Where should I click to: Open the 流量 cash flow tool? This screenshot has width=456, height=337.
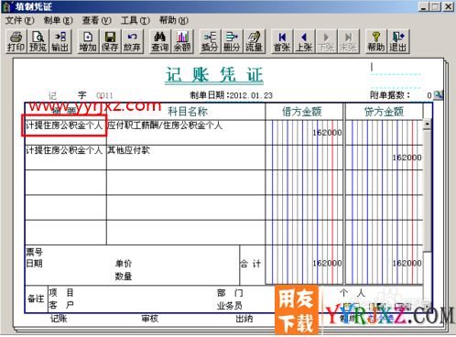coord(255,41)
